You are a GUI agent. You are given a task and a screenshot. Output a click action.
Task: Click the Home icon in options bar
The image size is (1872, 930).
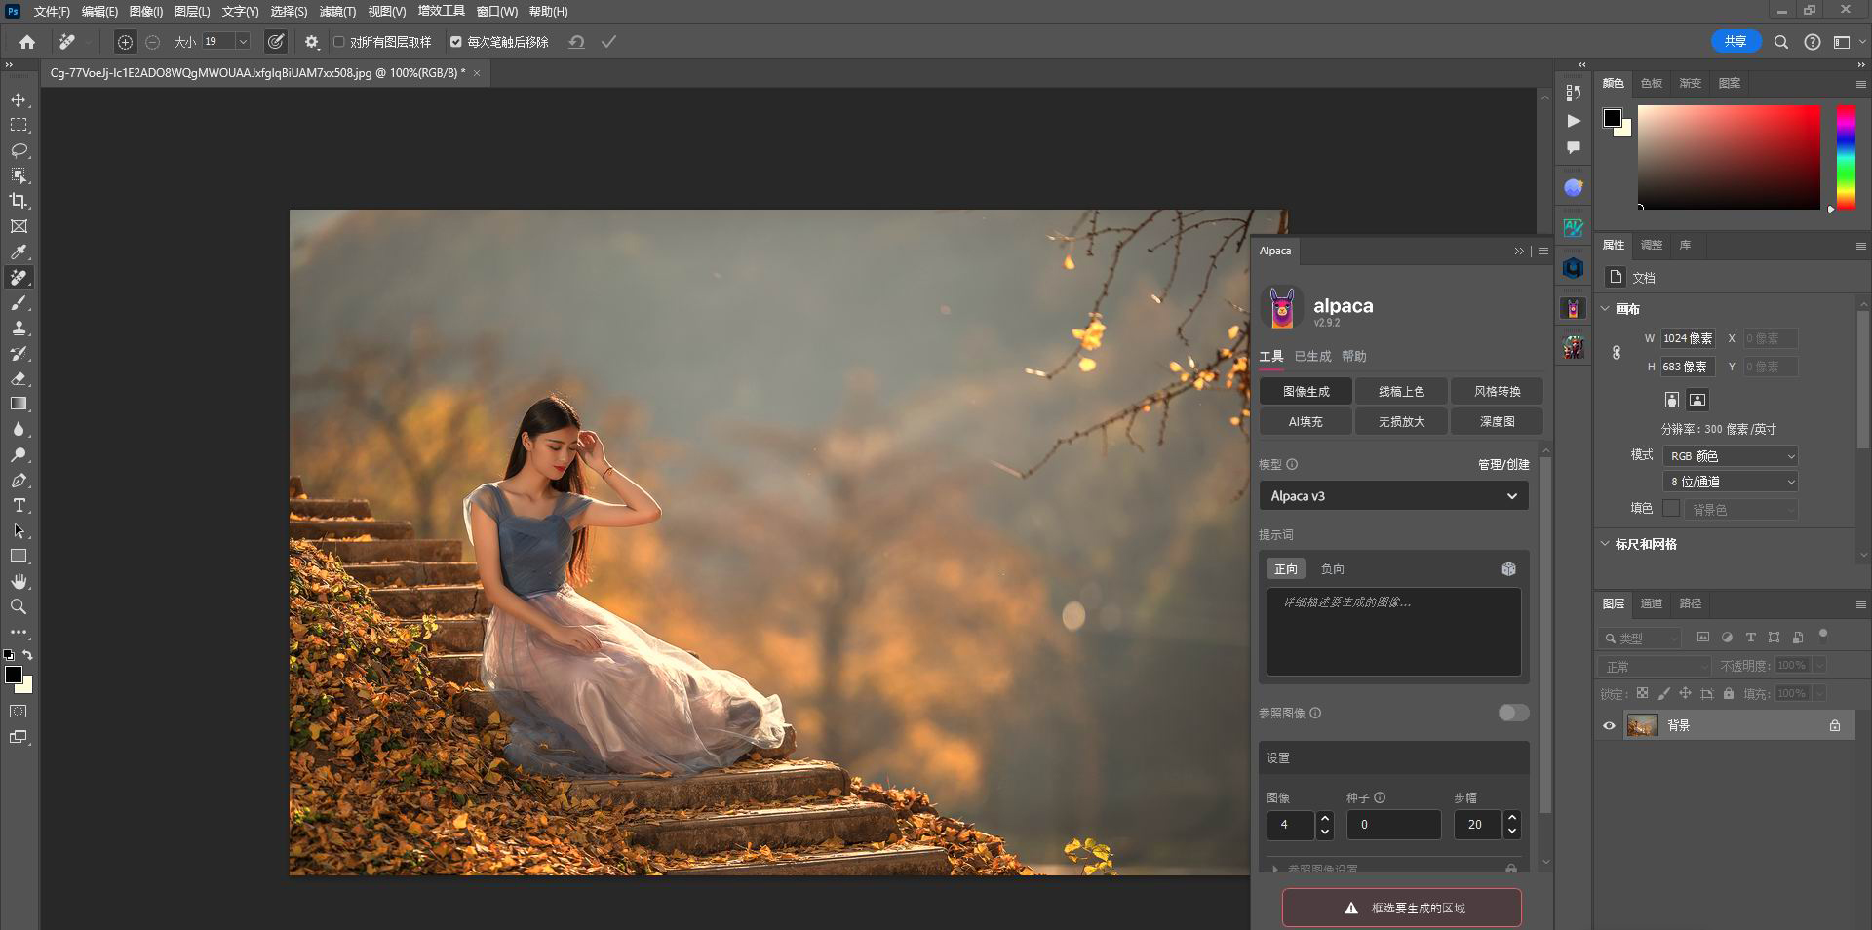[x=27, y=42]
